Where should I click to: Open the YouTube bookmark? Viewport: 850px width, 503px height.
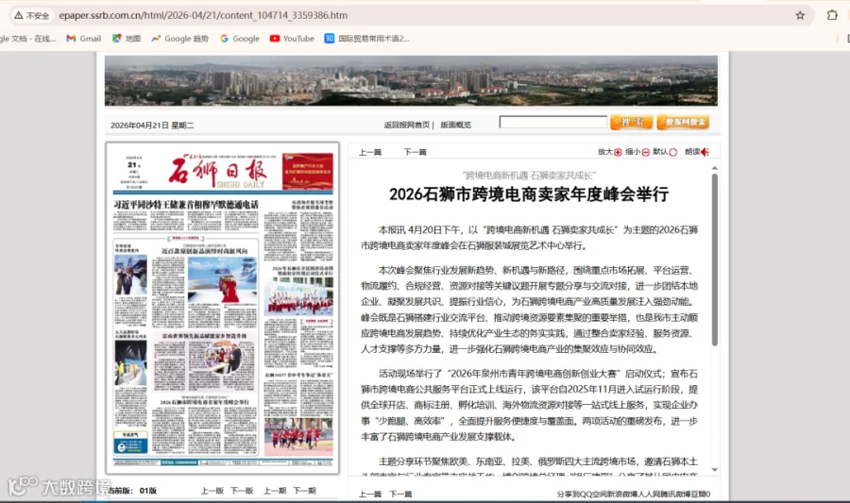[x=292, y=39]
